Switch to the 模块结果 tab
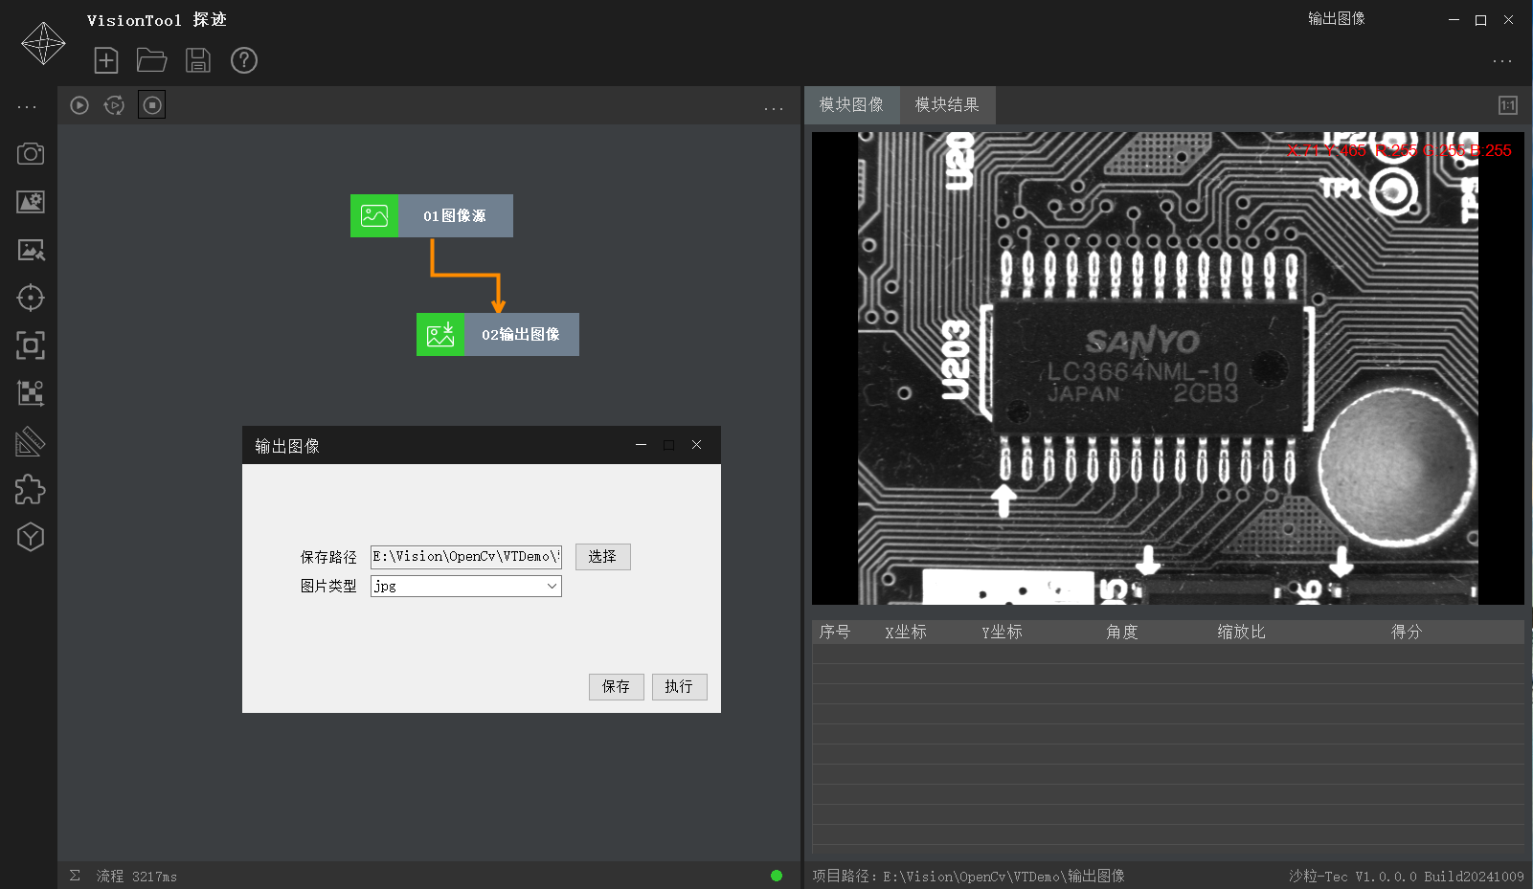This screenshot has width=1533, height=889. [947, 105]
